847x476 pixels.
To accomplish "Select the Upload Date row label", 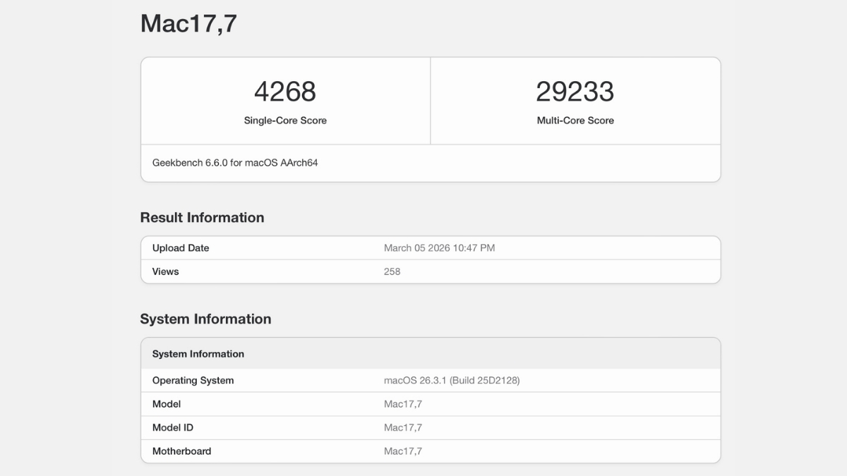I will pos(181,248).
